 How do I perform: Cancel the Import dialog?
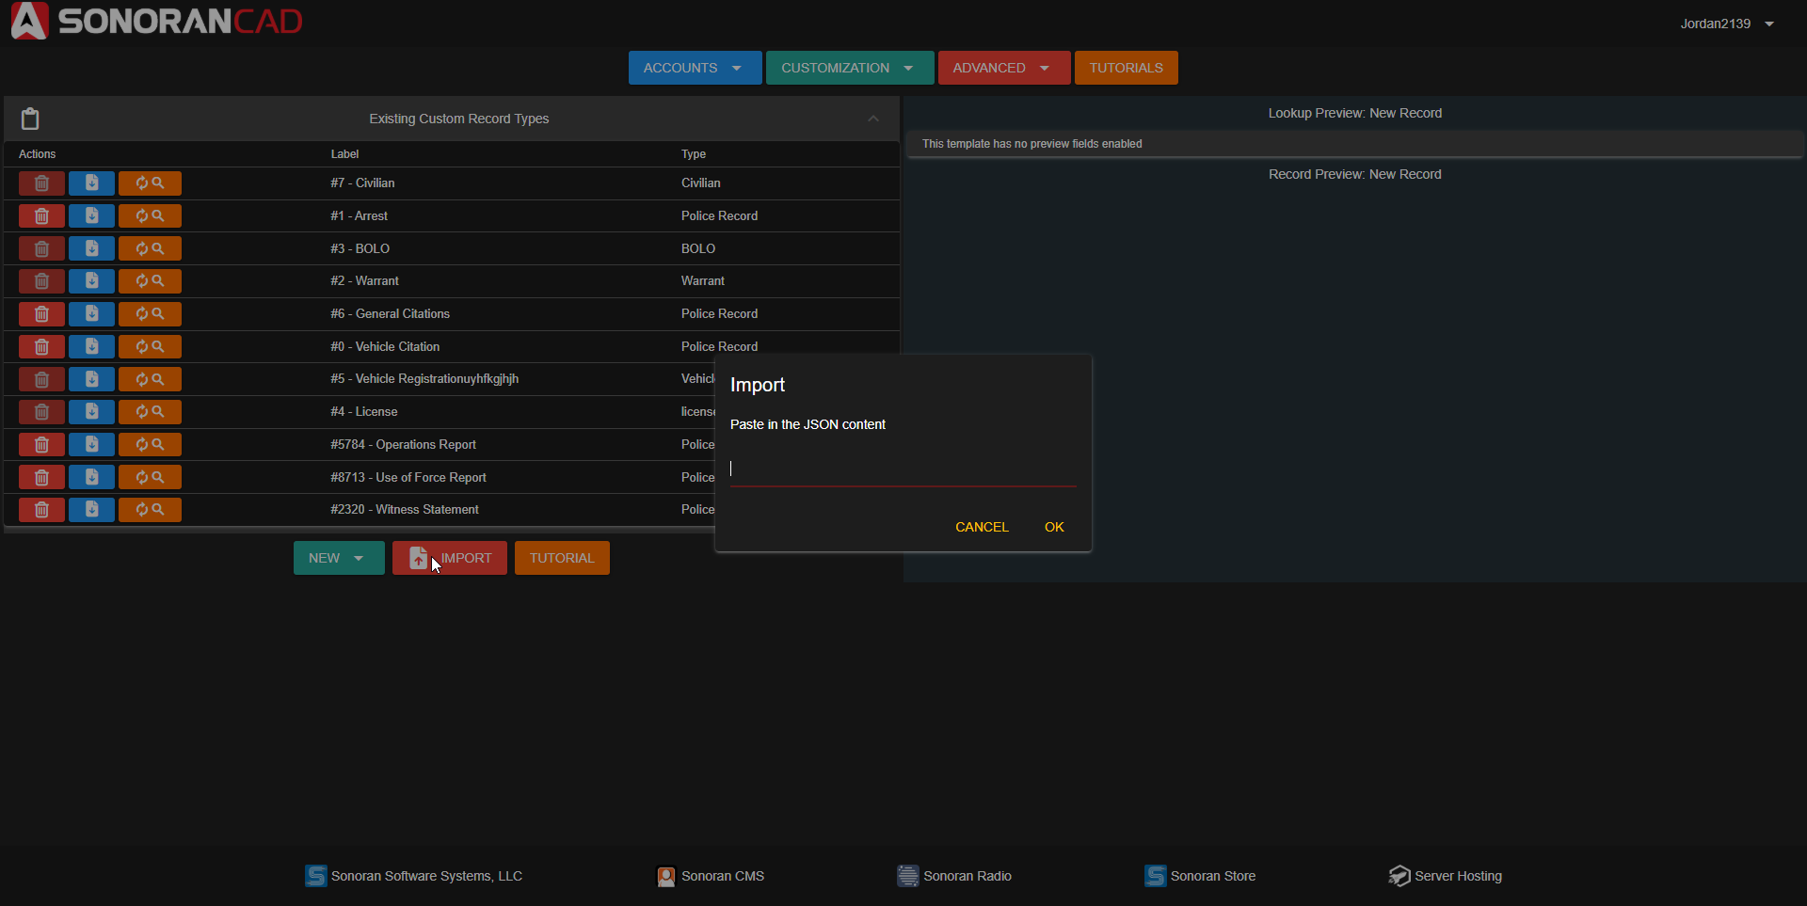tap(982, 527)
